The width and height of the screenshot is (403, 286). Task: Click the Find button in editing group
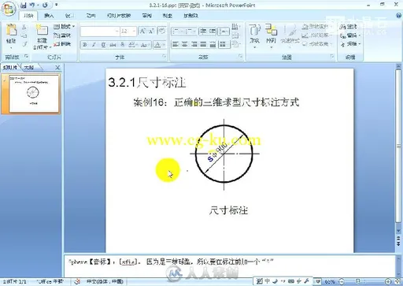[349, 27]
